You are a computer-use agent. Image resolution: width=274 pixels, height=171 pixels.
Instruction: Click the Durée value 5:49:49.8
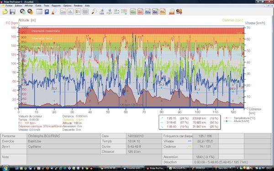[144, 146]
